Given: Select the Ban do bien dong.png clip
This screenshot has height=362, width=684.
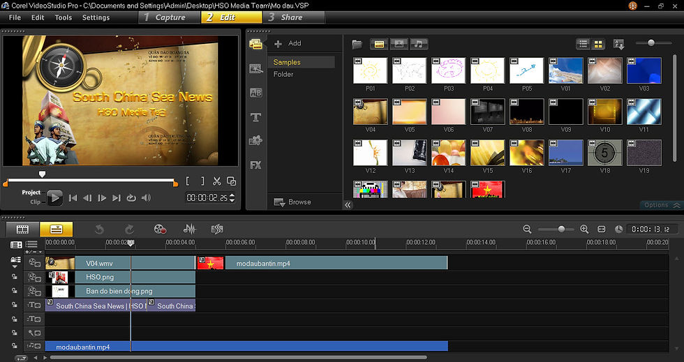Looking at the screenshot, I should pyautogui.click(x=120, y=291).
